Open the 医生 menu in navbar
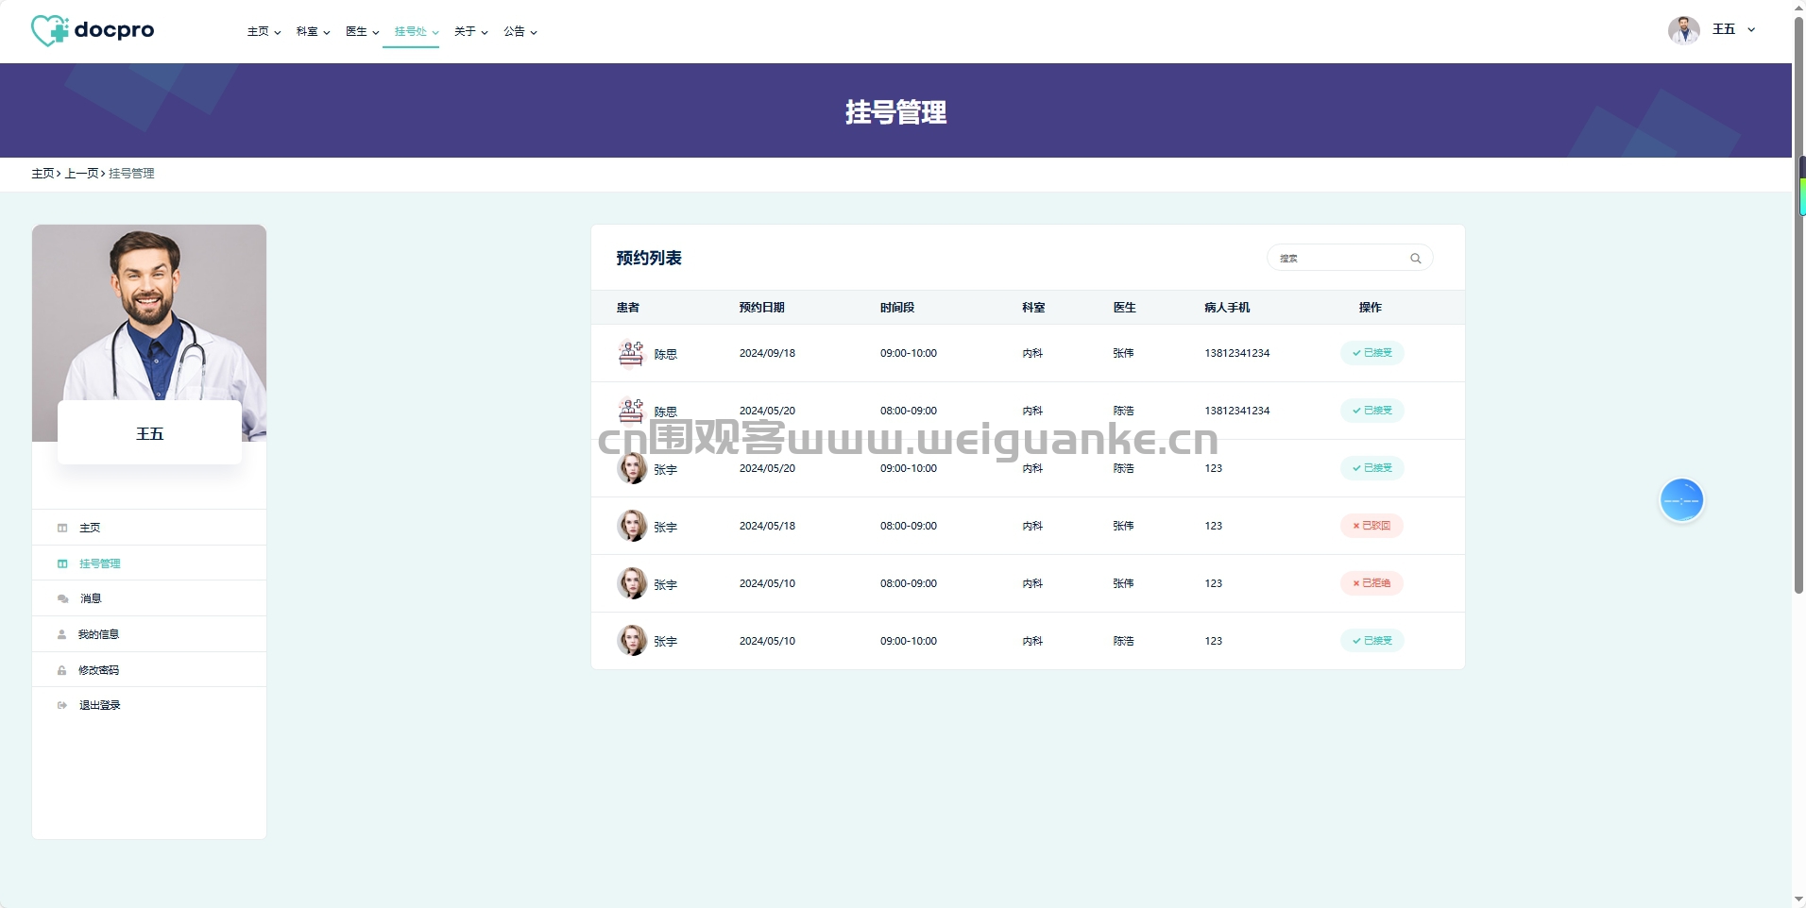This screenshot has width=1806, height=908. tap(363, 32)
